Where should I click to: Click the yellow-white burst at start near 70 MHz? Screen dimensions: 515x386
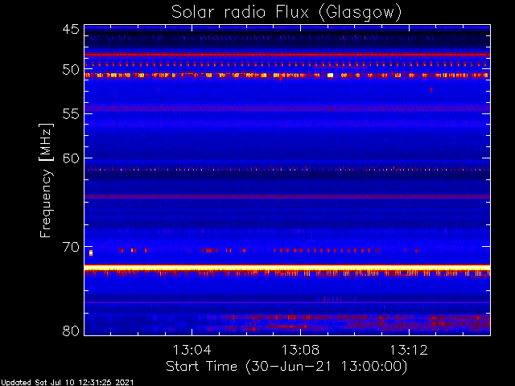click(x=91, y=253)
